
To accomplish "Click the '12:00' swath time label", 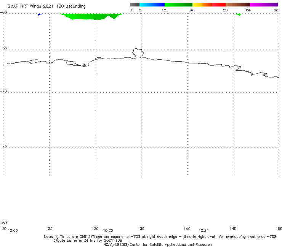I will click(13, 231).
